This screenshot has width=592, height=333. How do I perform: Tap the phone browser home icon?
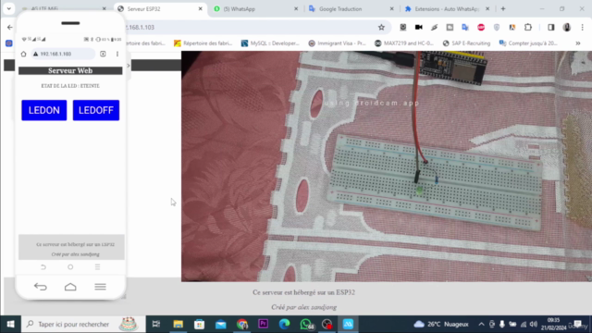click(x=23, y=54)
